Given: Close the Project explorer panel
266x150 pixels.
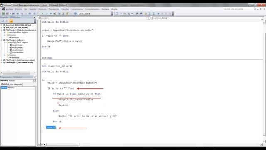Looking at the screenshot, I should [34, 17].
